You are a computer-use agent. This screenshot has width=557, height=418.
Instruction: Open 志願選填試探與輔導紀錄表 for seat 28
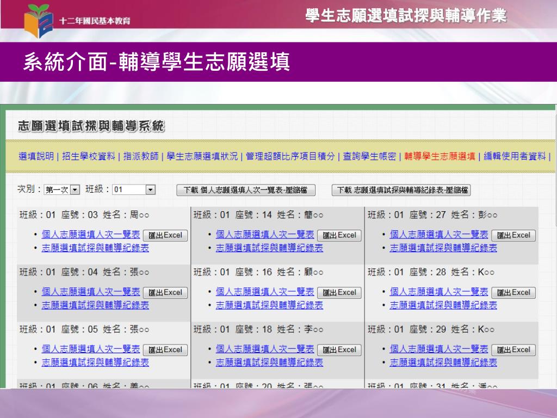click(x=443, y=305)
